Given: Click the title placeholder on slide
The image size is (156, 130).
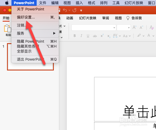Looking at the screenshot, I should [x=125, y=99].
